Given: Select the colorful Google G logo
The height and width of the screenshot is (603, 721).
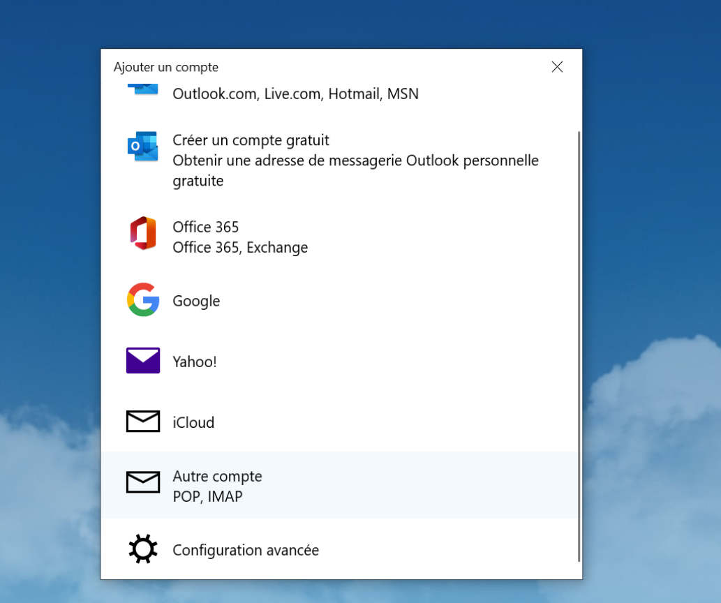Looking at the screenshot, I should [142, 300].
